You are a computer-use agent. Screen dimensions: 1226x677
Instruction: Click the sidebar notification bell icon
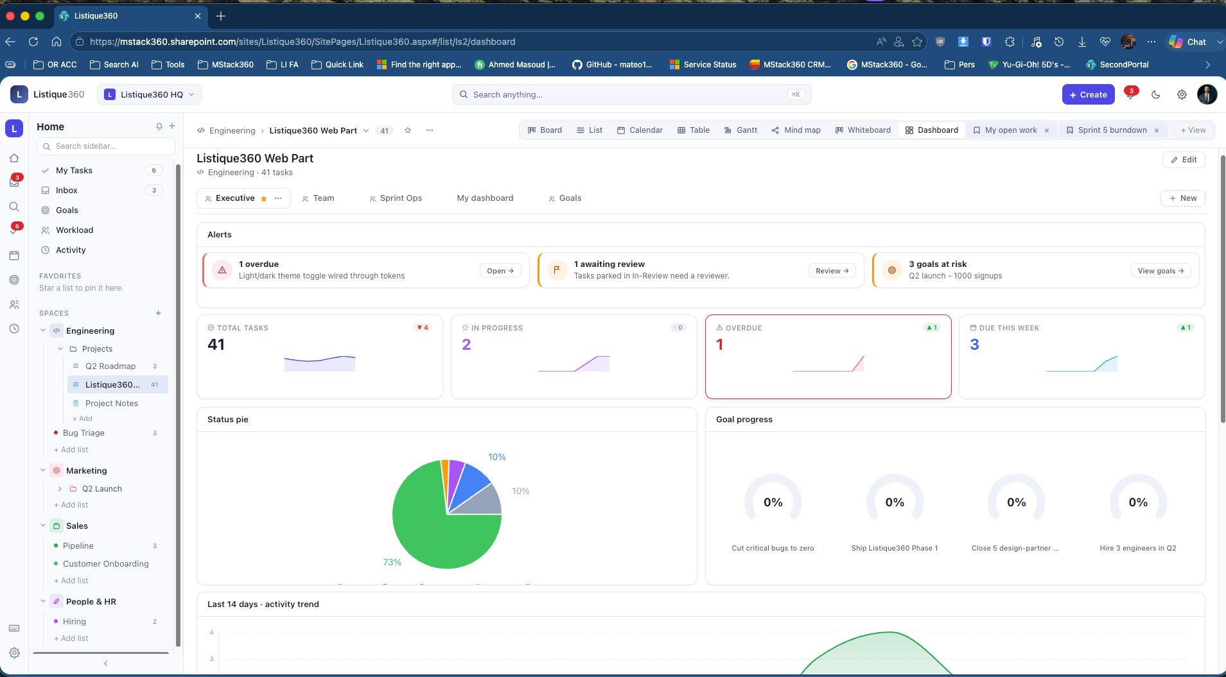point(159,126)
